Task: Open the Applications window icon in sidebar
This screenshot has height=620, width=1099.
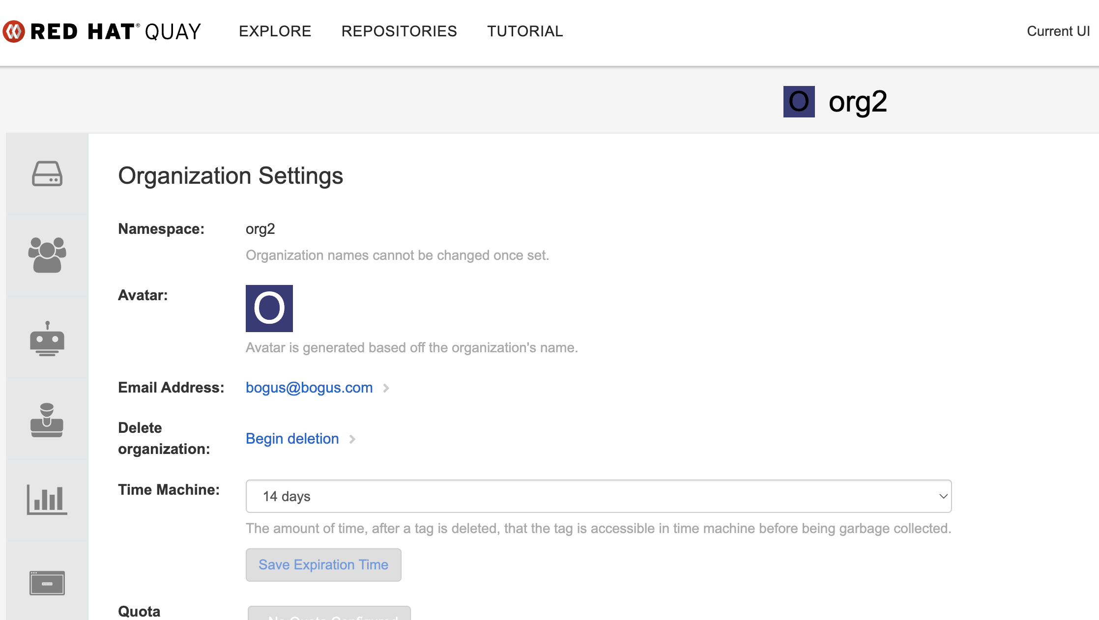Action: click(47, 583)
